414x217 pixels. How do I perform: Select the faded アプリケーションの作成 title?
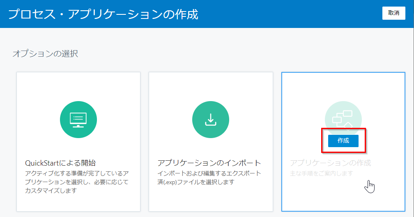(330, 163)
